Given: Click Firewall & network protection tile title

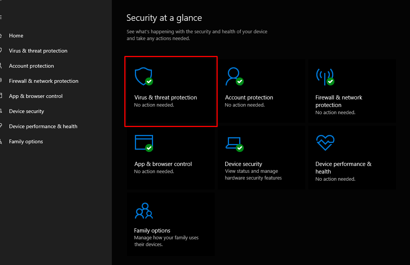Looking at the screenshot, I should click(339, 101).
